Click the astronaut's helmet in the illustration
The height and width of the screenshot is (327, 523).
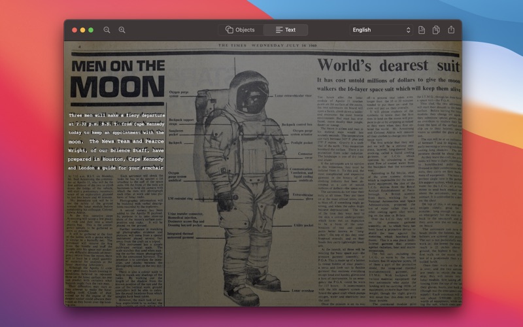click(x=250, y=92)
